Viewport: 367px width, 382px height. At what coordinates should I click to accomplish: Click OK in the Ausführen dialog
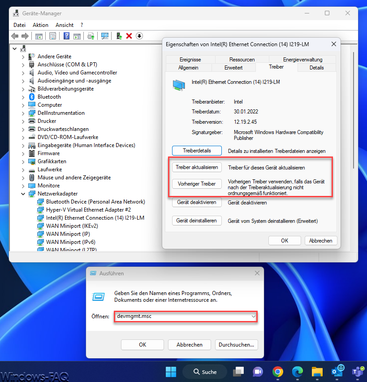[142, 345]
